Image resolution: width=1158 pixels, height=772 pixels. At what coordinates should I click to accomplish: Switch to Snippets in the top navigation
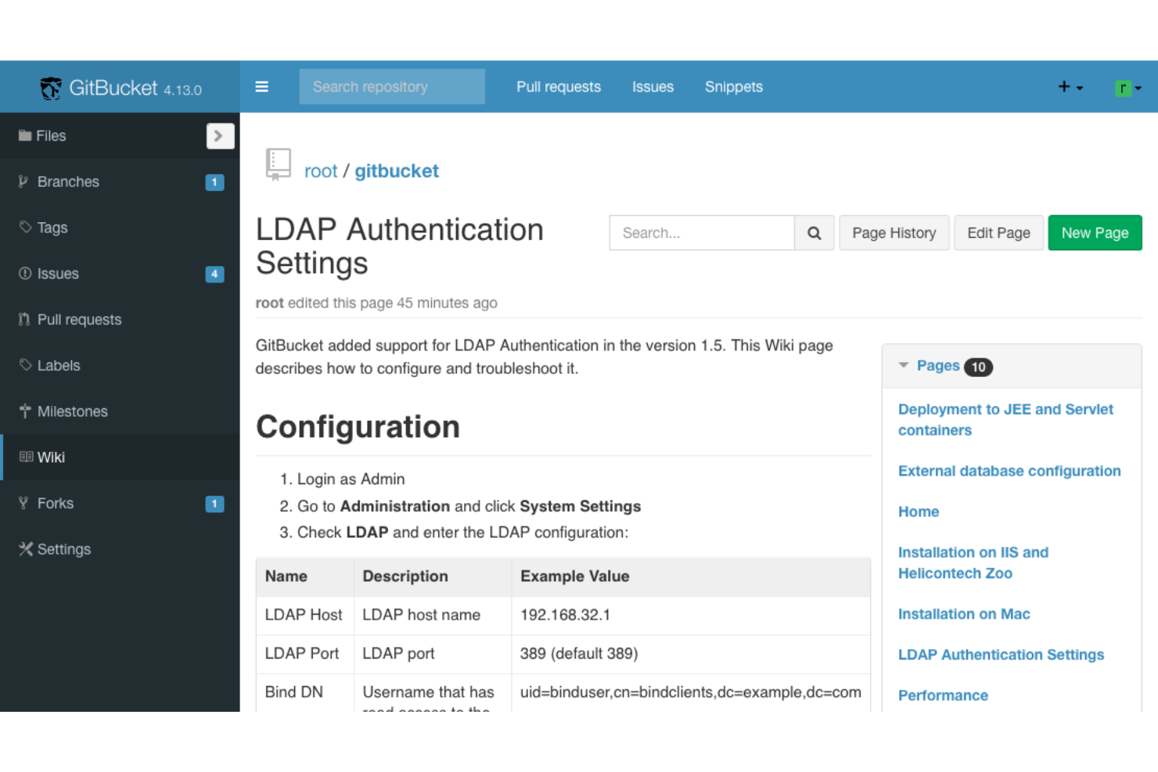(x=733, y=87)
